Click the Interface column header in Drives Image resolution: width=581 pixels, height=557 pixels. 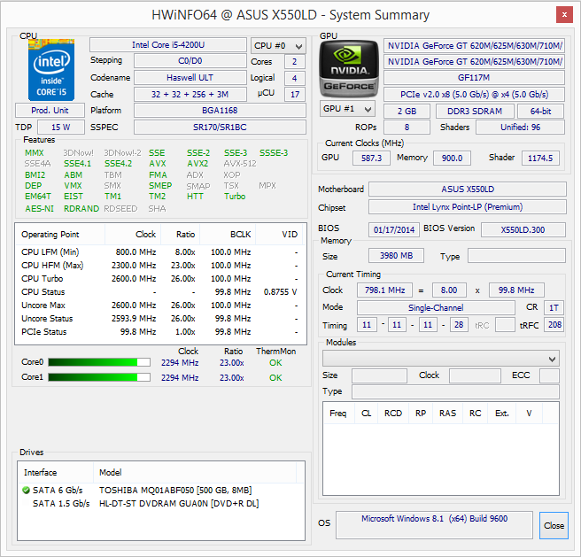click(56, 473)
